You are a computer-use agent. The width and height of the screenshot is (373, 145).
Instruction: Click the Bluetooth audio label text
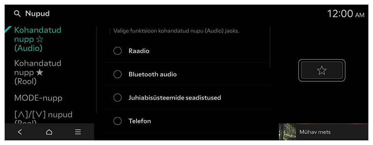(153, 74)
